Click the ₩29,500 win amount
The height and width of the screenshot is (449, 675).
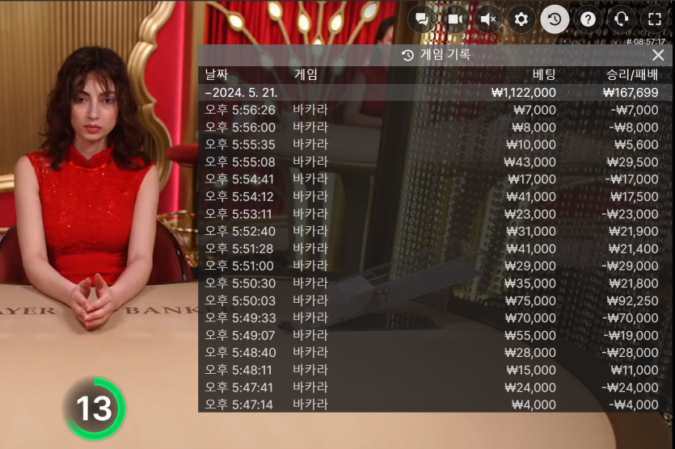point(632,162)
